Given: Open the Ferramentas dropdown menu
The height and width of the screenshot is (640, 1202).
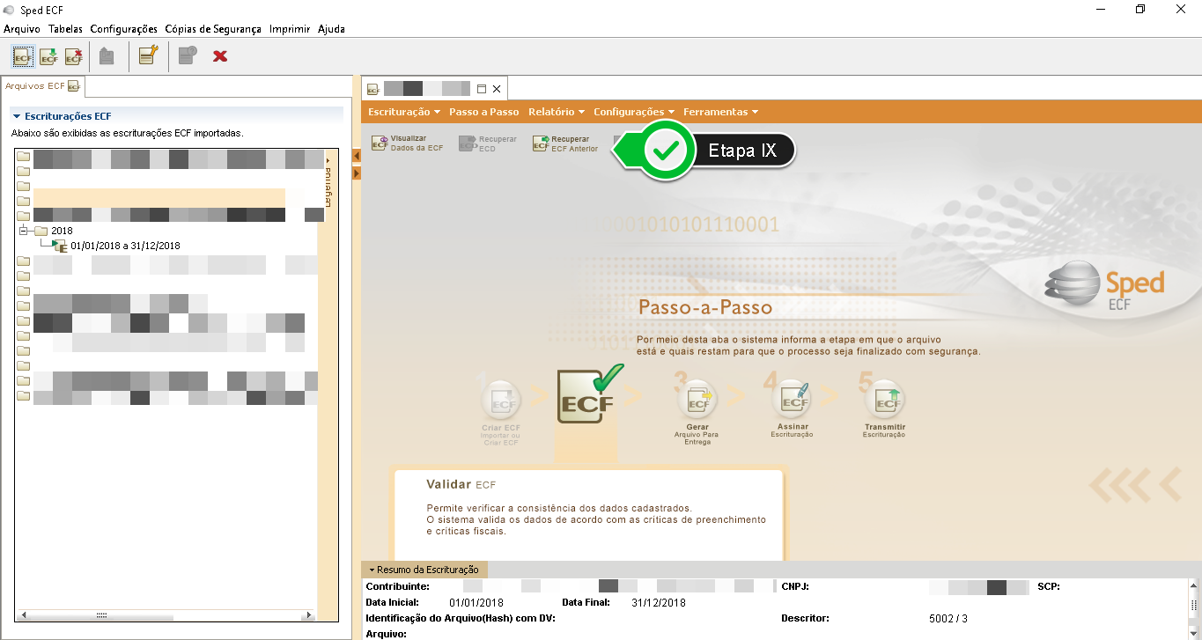Looking at the screenshot, I should click(720, 112).
